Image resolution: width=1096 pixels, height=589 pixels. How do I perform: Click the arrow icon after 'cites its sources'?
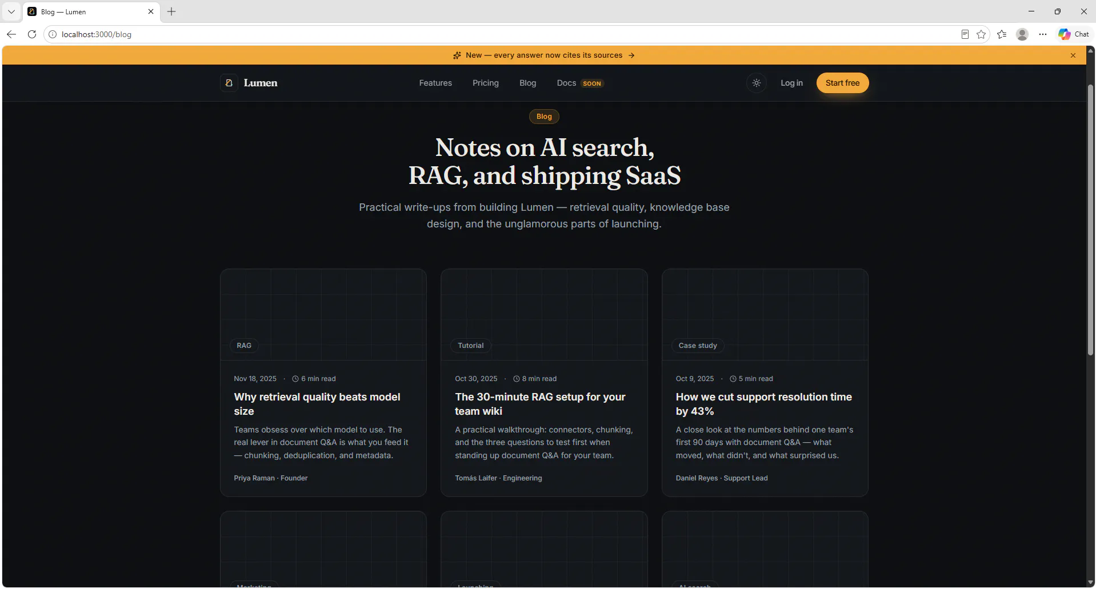[x=631, y=55]
